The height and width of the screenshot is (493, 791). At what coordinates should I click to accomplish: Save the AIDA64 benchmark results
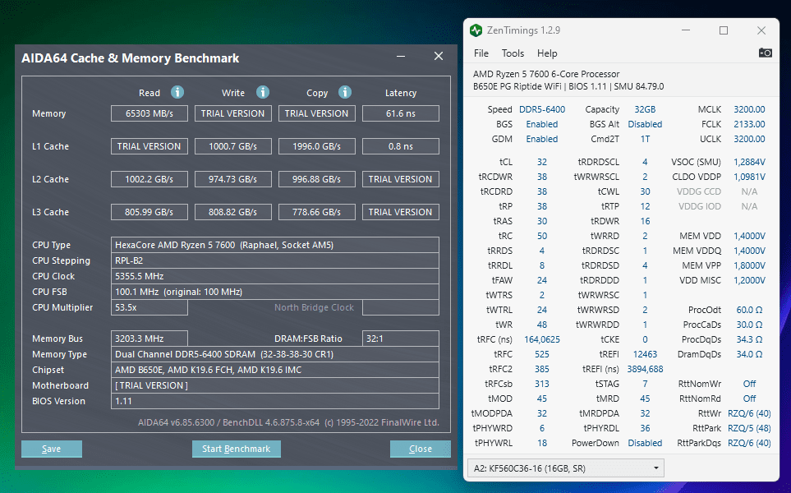pos(52,449)
